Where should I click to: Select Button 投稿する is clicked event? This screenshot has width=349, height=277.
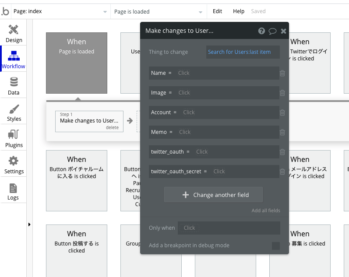(77, 250)
